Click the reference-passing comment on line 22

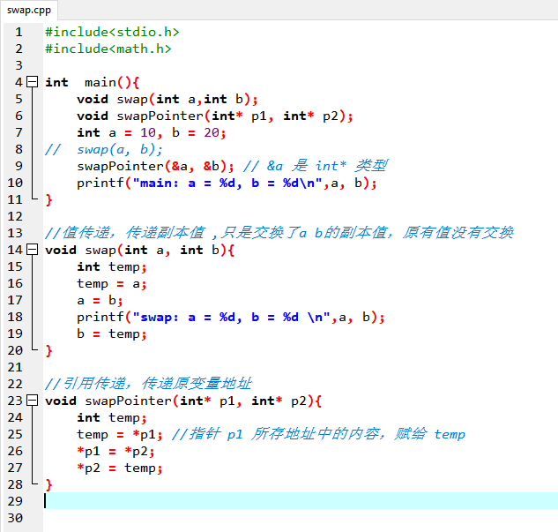pyautogui.click(x=148, y=384)
